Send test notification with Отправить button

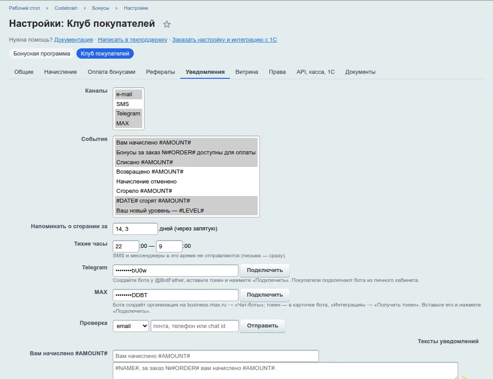coord(263,326)
